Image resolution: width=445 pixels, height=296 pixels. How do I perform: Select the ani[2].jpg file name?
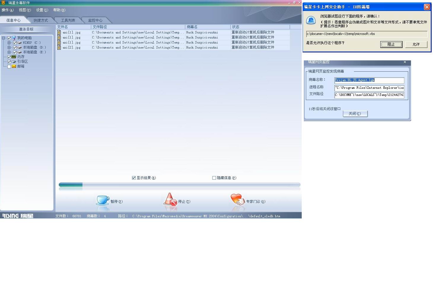tap(71, 48)
